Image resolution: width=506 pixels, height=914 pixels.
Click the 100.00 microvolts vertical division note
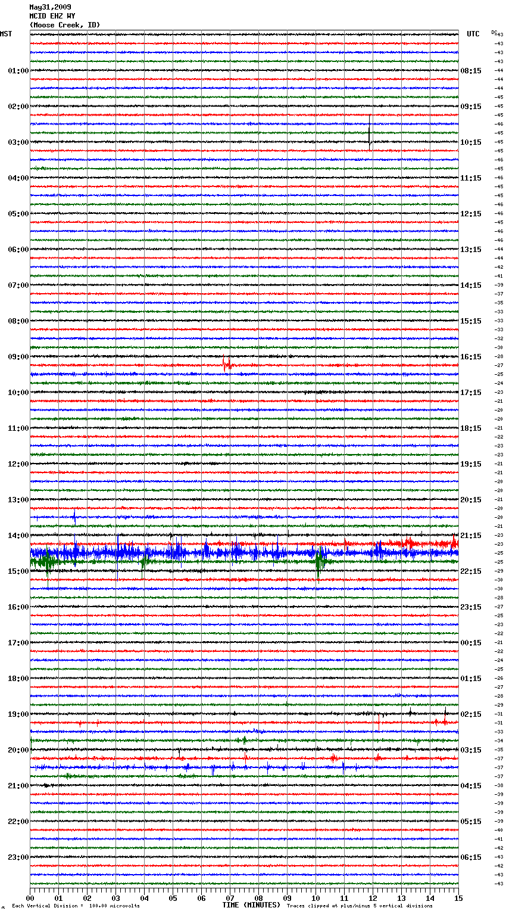pyautogui.click(x=76, y=906)
